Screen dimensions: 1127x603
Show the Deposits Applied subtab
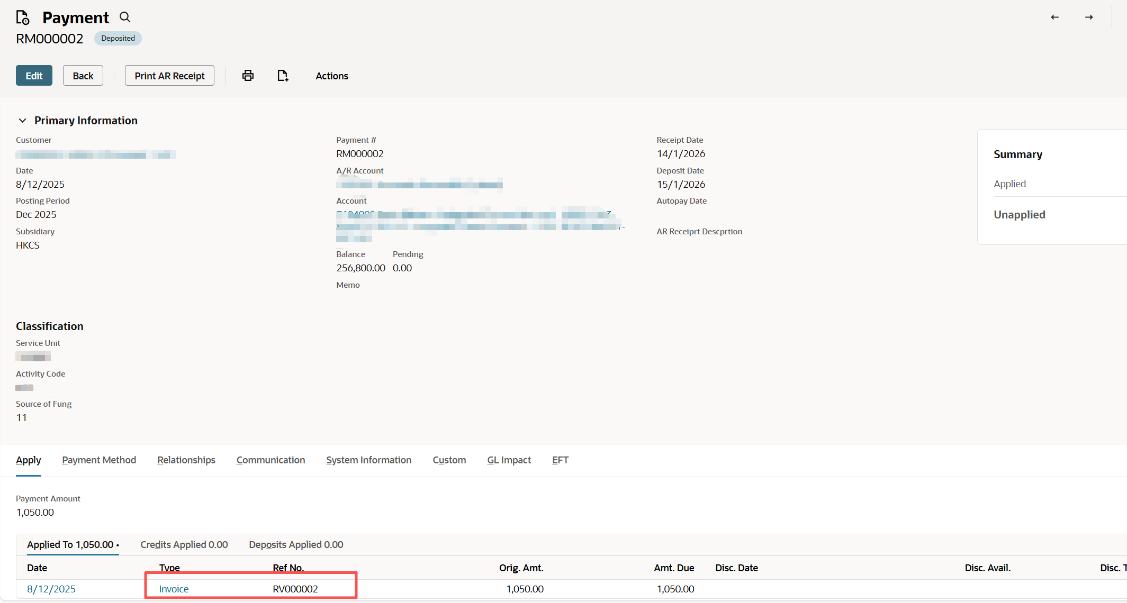(296, 545)
